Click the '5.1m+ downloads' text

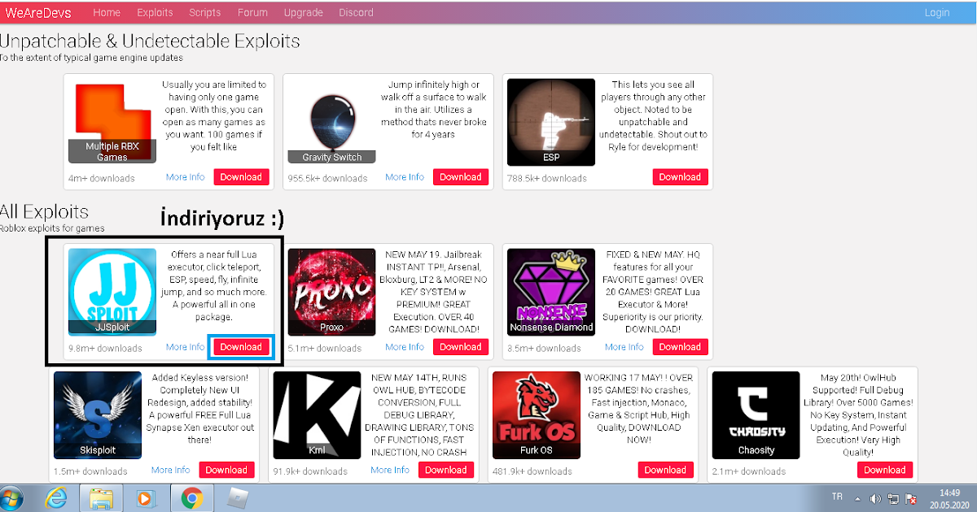[x=325, y=349]
